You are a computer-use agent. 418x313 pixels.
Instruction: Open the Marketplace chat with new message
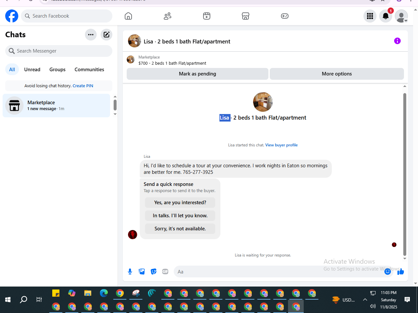56,106
